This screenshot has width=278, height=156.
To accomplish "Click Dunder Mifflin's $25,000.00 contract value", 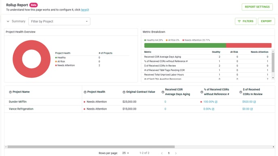I will [x=129, y=102].
